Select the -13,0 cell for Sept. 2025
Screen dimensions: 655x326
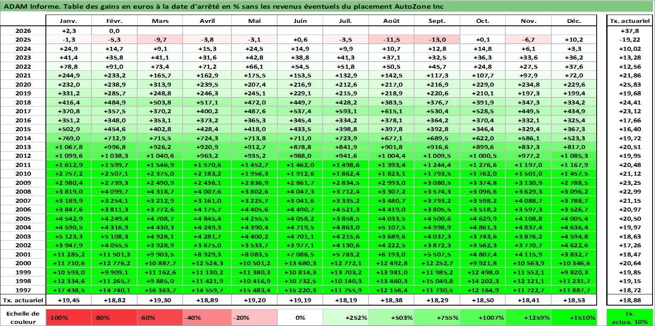pos(437,40)
